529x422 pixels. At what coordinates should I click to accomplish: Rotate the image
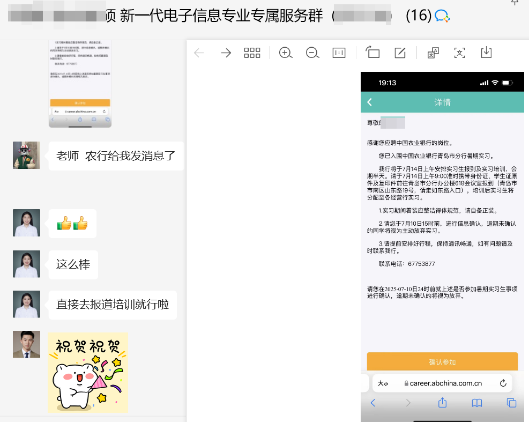(372, 53)
